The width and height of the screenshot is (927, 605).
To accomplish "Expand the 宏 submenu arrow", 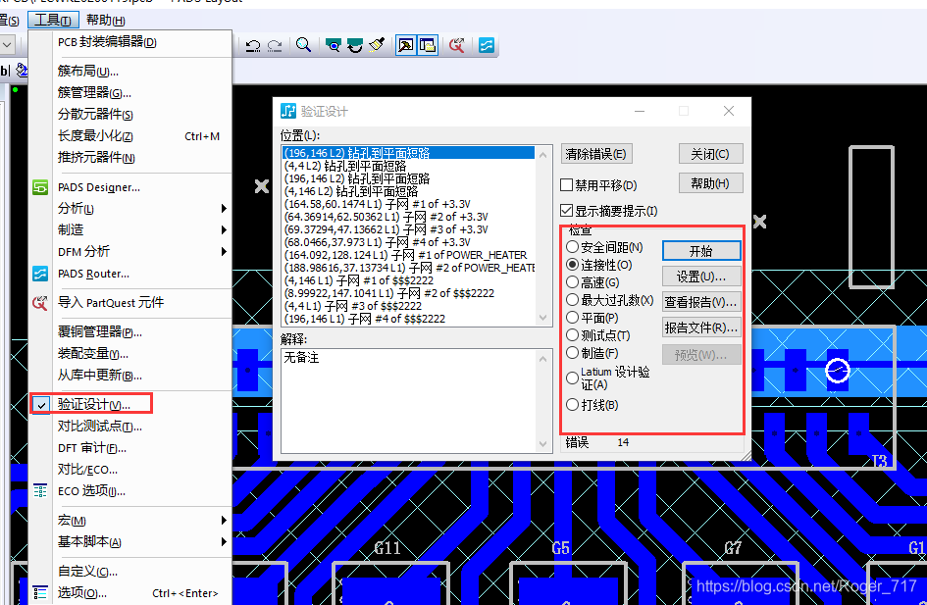I will [224, 520].
